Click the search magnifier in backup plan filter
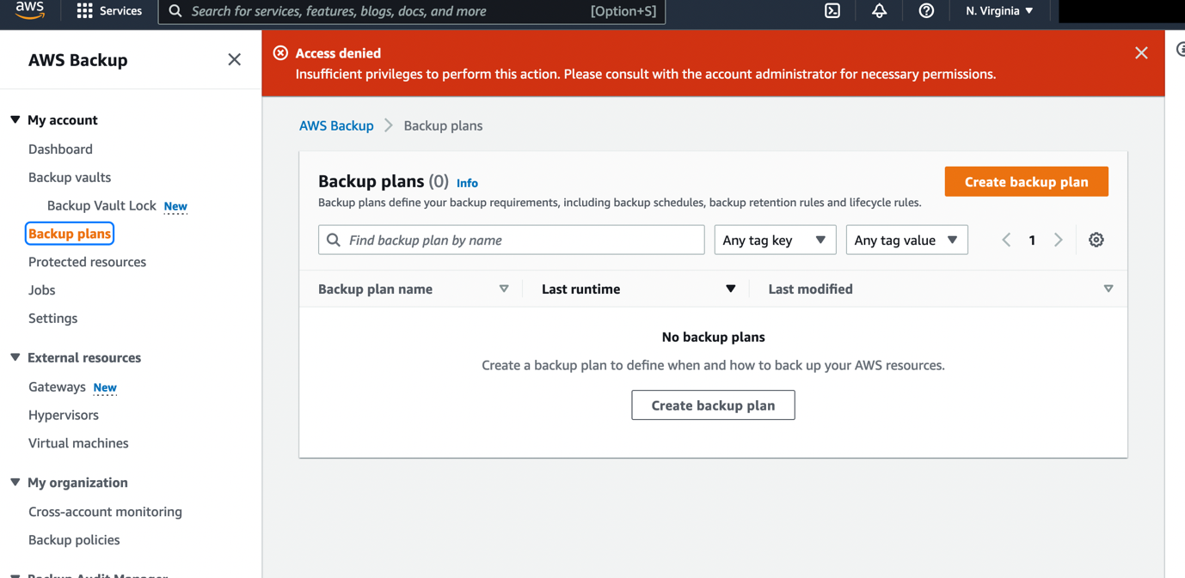Image resolution: width=1185 pixels, height=578 pixels. point(334,240)
